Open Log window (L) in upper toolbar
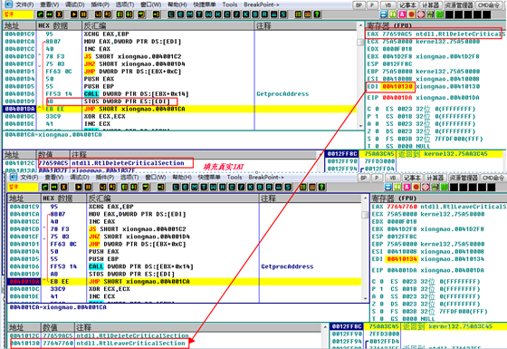 coord(171,15)
